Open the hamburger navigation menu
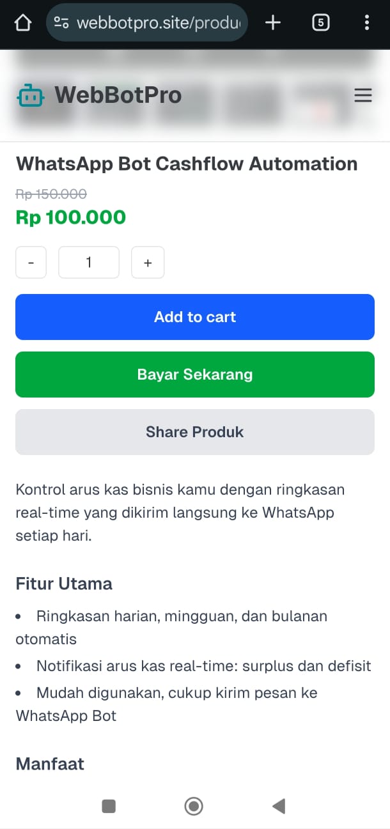The width and height of the screenshot is (390, 829). (363, 95)
